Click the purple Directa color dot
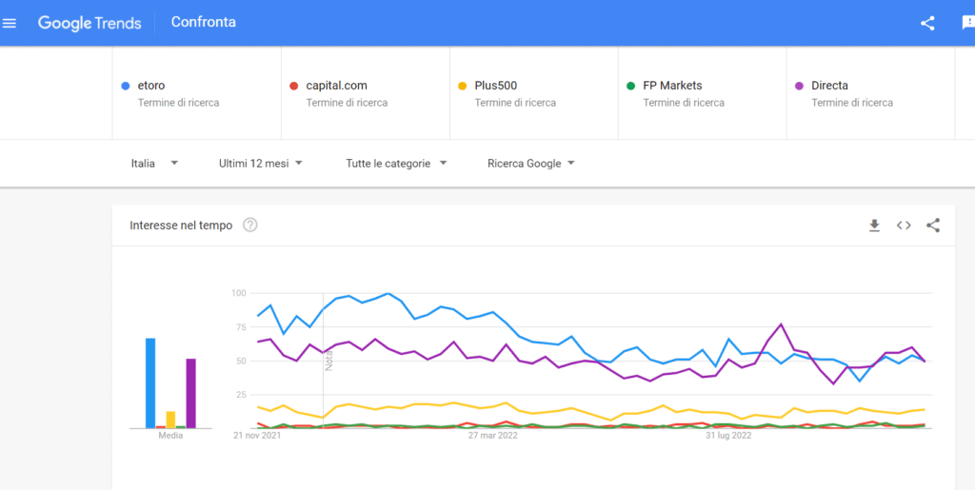This screenshot has width=975, height=490. [x=799, y=86]
